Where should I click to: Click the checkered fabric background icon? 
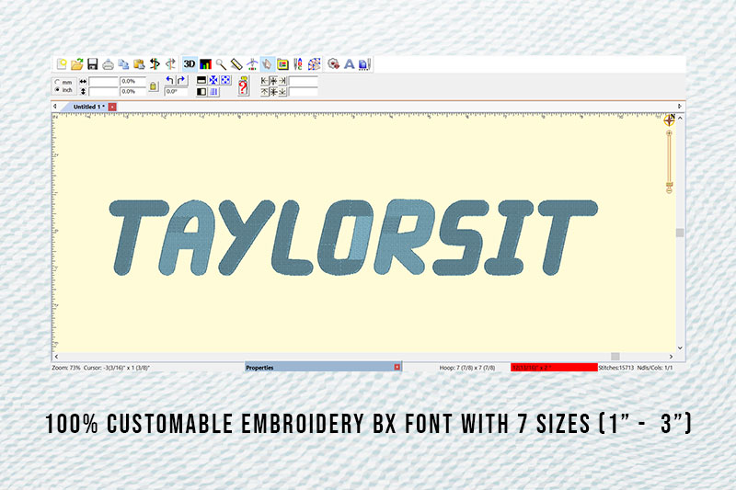click(x=314, y=64)
